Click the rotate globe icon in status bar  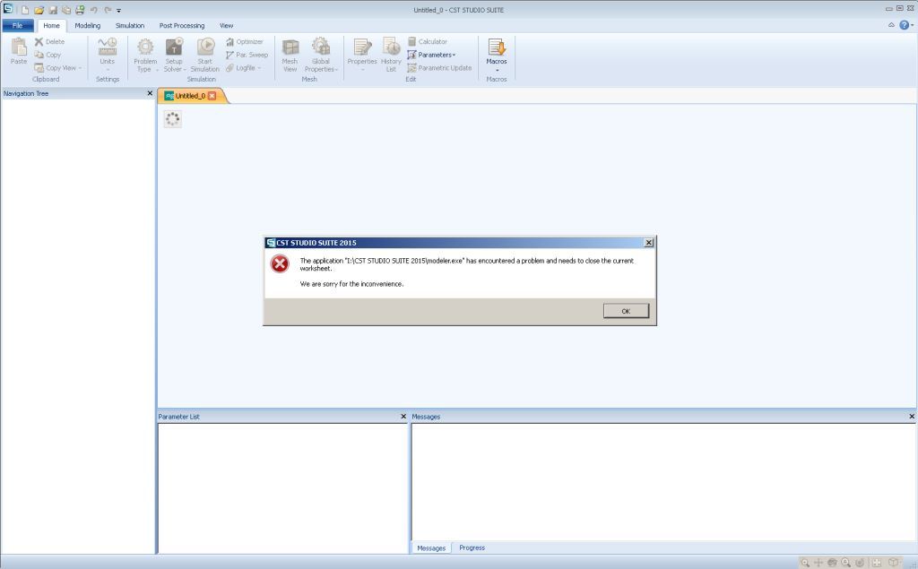pyautogui.click(x=832, y=563)
